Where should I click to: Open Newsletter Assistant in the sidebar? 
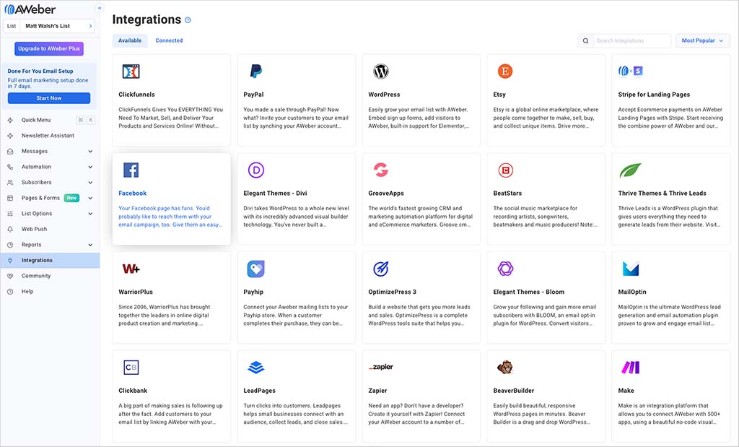pos(50,136)
